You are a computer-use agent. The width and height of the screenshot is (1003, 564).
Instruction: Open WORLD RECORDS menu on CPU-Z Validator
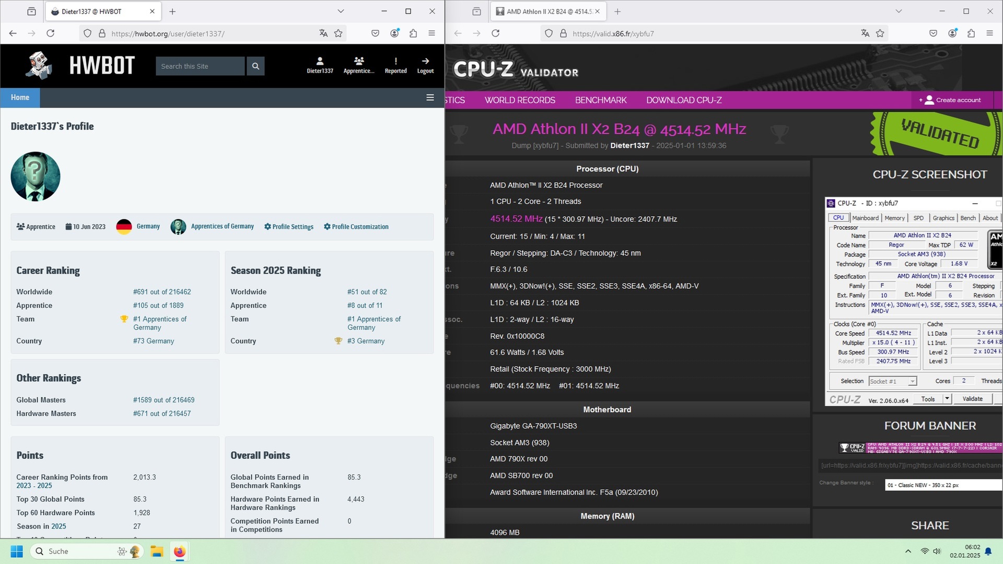(x=520, y=100)
